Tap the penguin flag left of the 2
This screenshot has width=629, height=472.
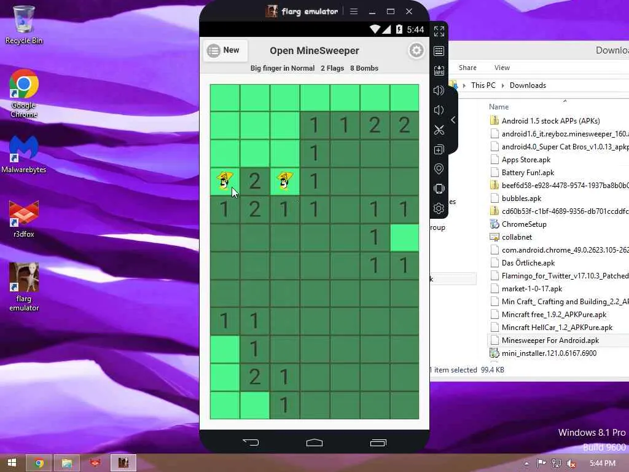(x=225, y=181)
